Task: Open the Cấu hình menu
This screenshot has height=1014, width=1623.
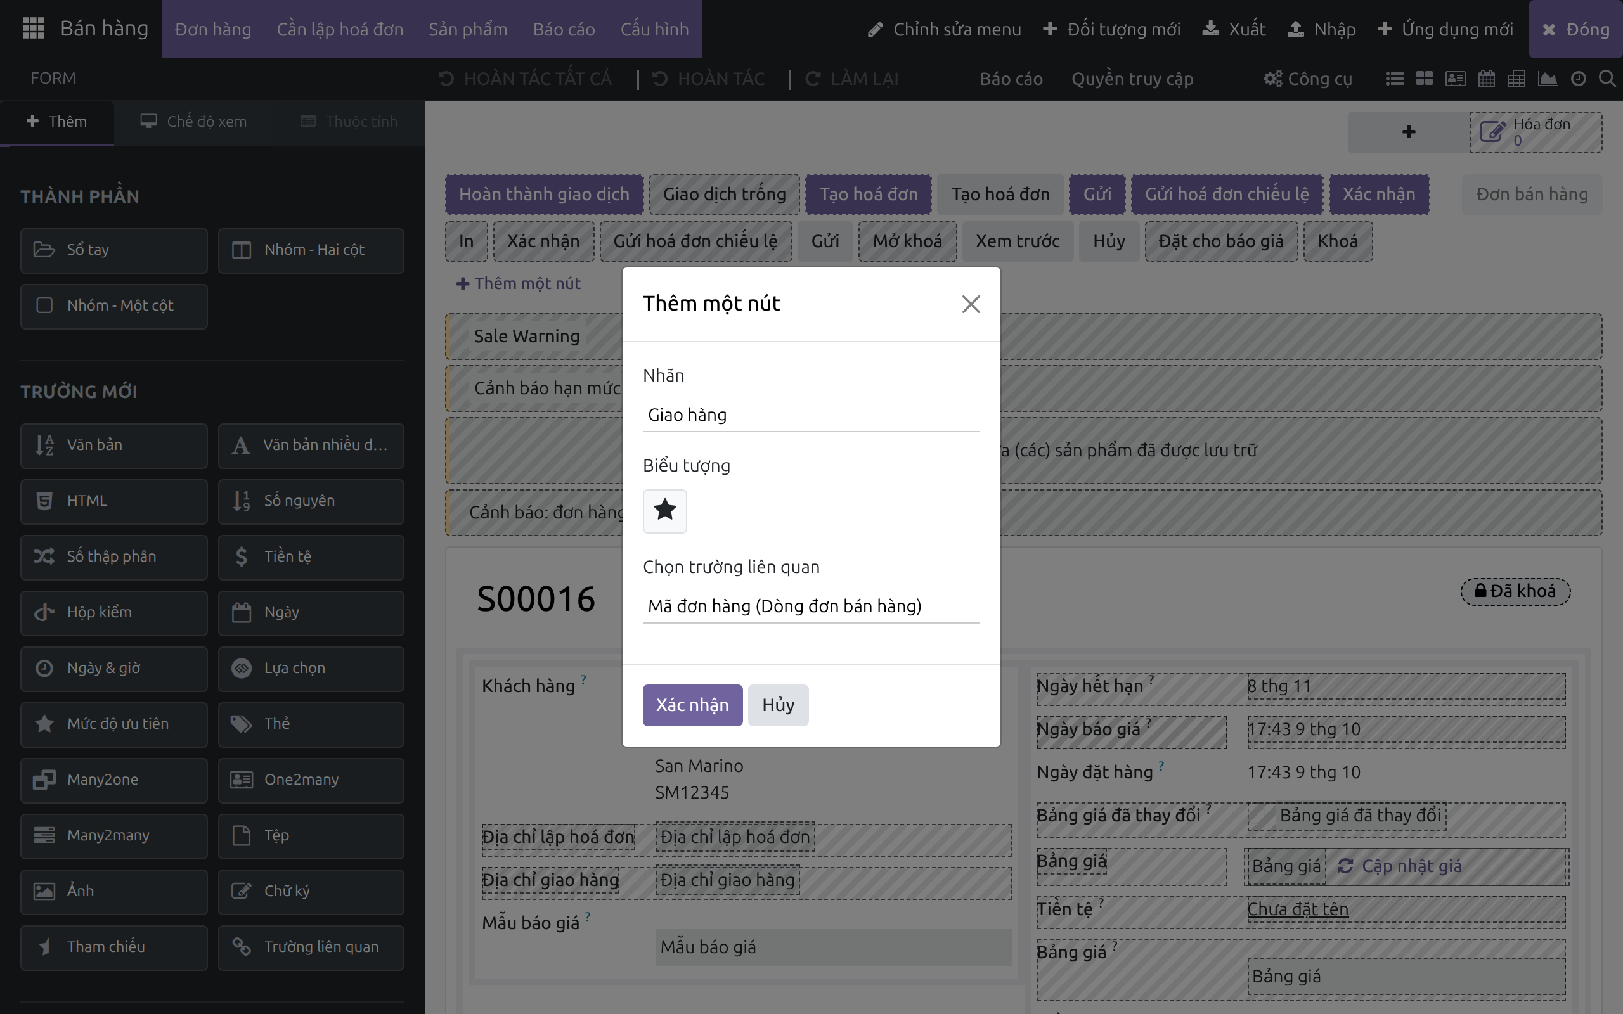Action: pos(654,29)
